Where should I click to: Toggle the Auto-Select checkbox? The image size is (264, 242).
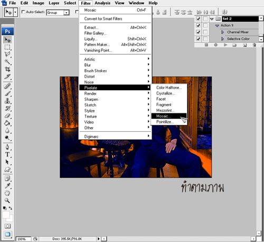(23, 12)
